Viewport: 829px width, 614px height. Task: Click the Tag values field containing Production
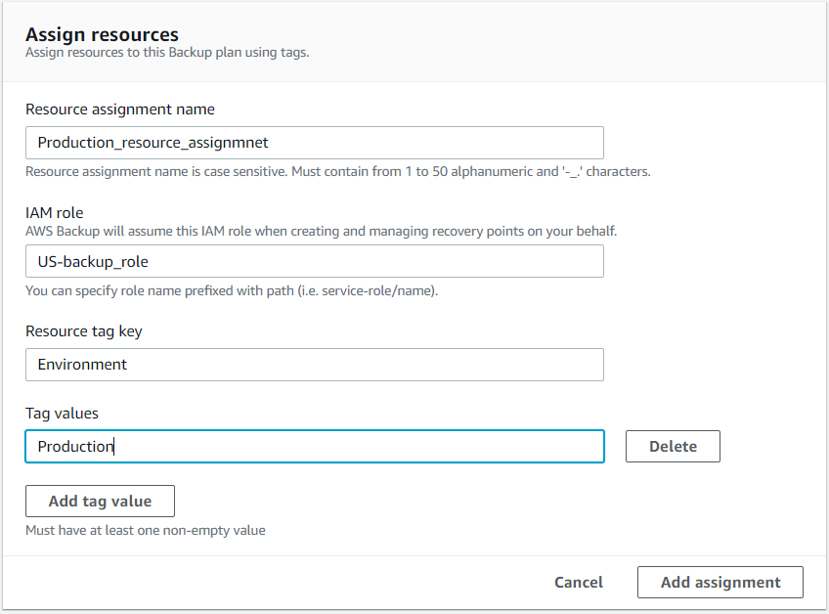[x=313, y=446]
